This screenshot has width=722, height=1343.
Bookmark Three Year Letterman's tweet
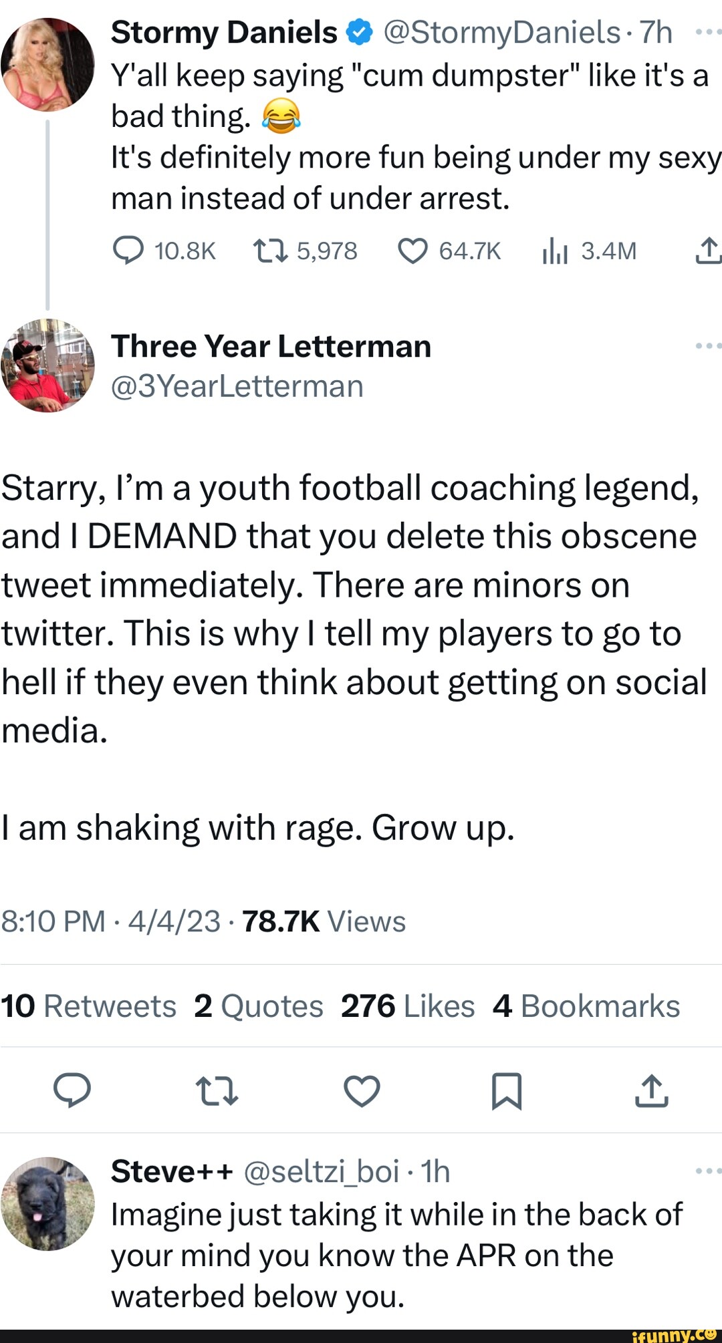point(507,1091)
